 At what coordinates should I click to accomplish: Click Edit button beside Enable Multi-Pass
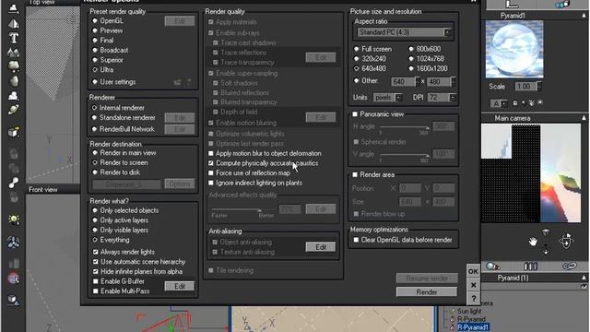(x=180, y=286)
